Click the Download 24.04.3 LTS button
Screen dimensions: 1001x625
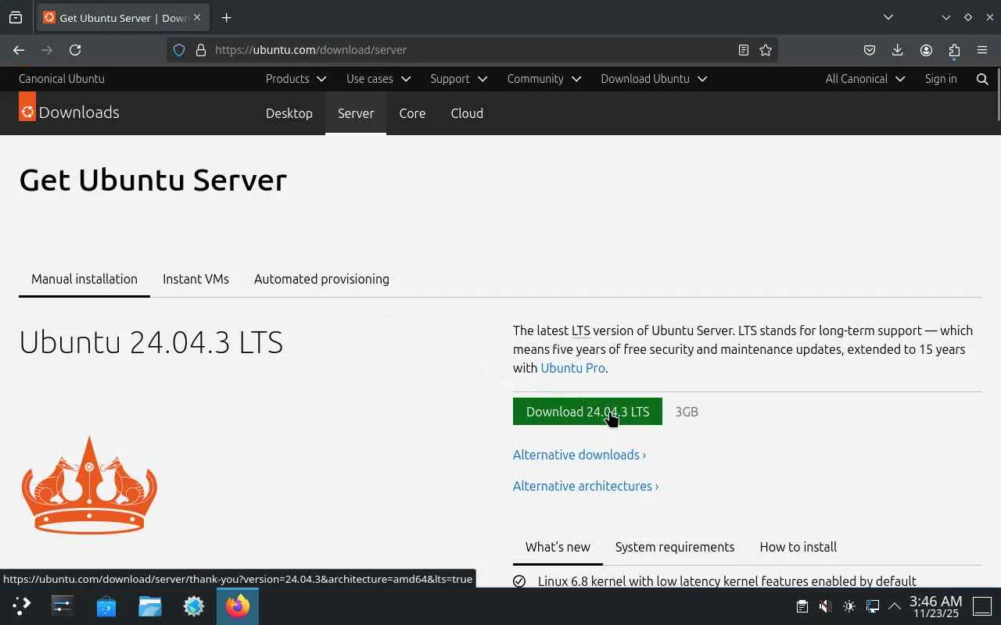[587, 412]
